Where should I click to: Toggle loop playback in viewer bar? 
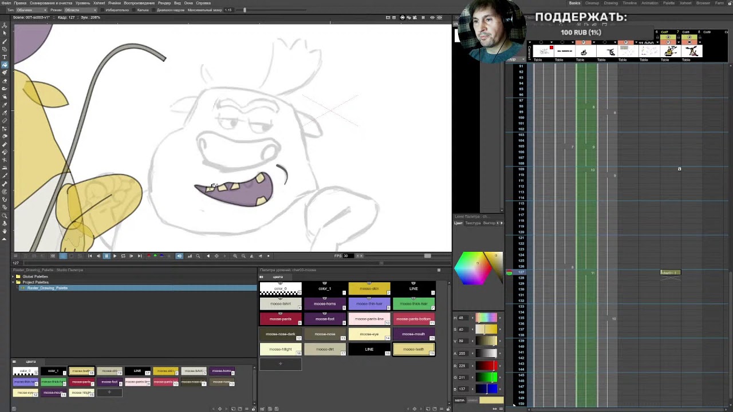(123, 256)
